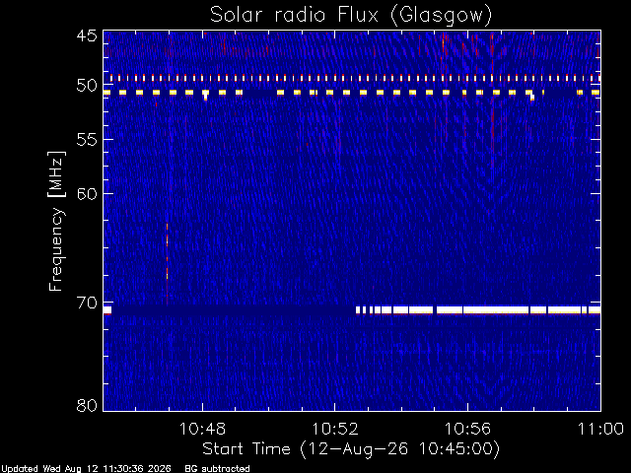Click the long white interference band near 70 MHz

point(478,309)
